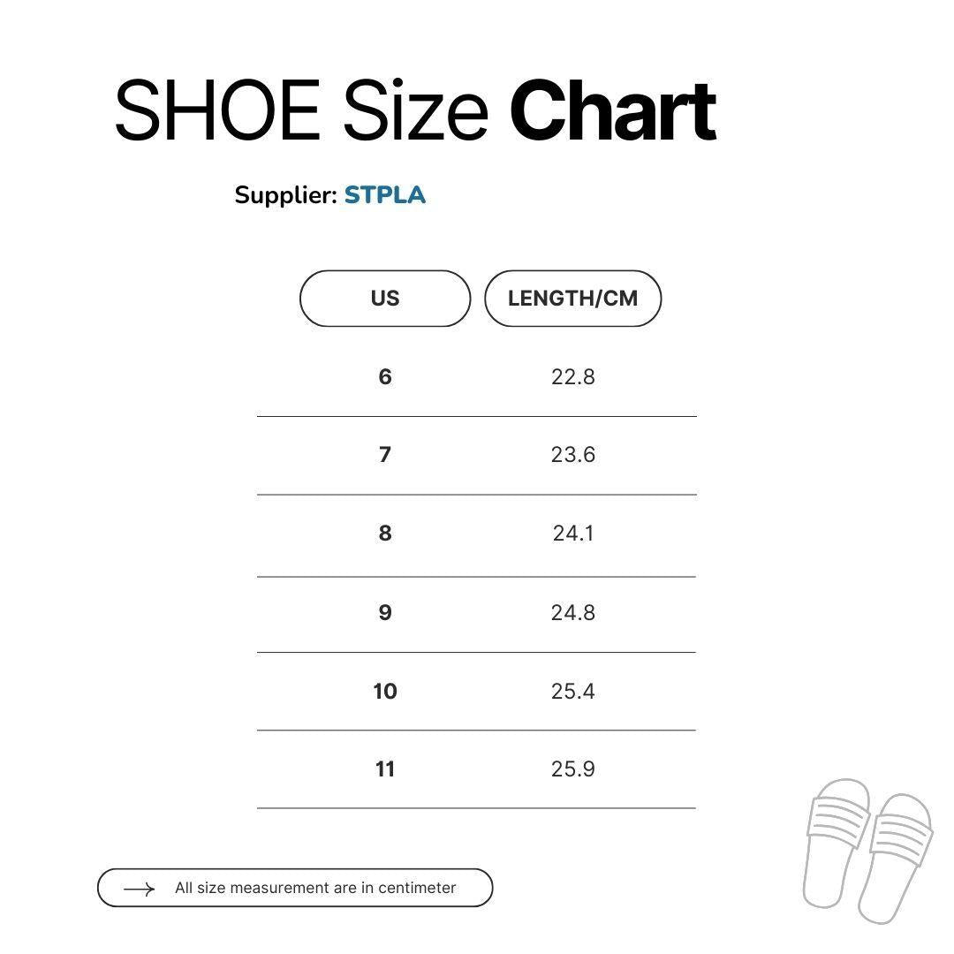Click the STPLA supplier link

385,195
